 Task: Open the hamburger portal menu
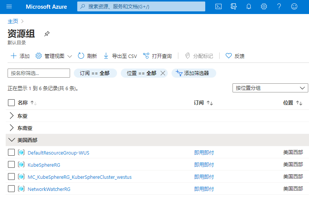click(x=9, y=7)
